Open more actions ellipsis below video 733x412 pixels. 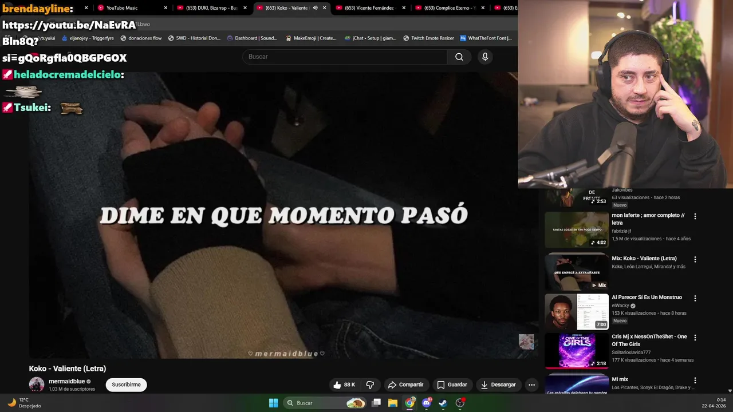coord(531,385)
